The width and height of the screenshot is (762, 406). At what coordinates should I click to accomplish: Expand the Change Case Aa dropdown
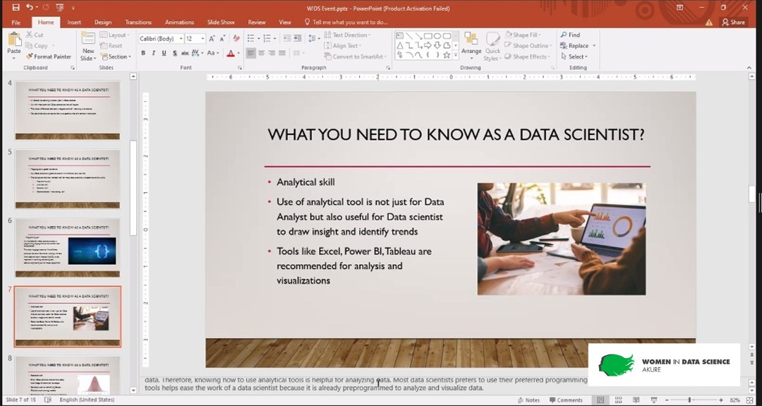pos(213,53)
